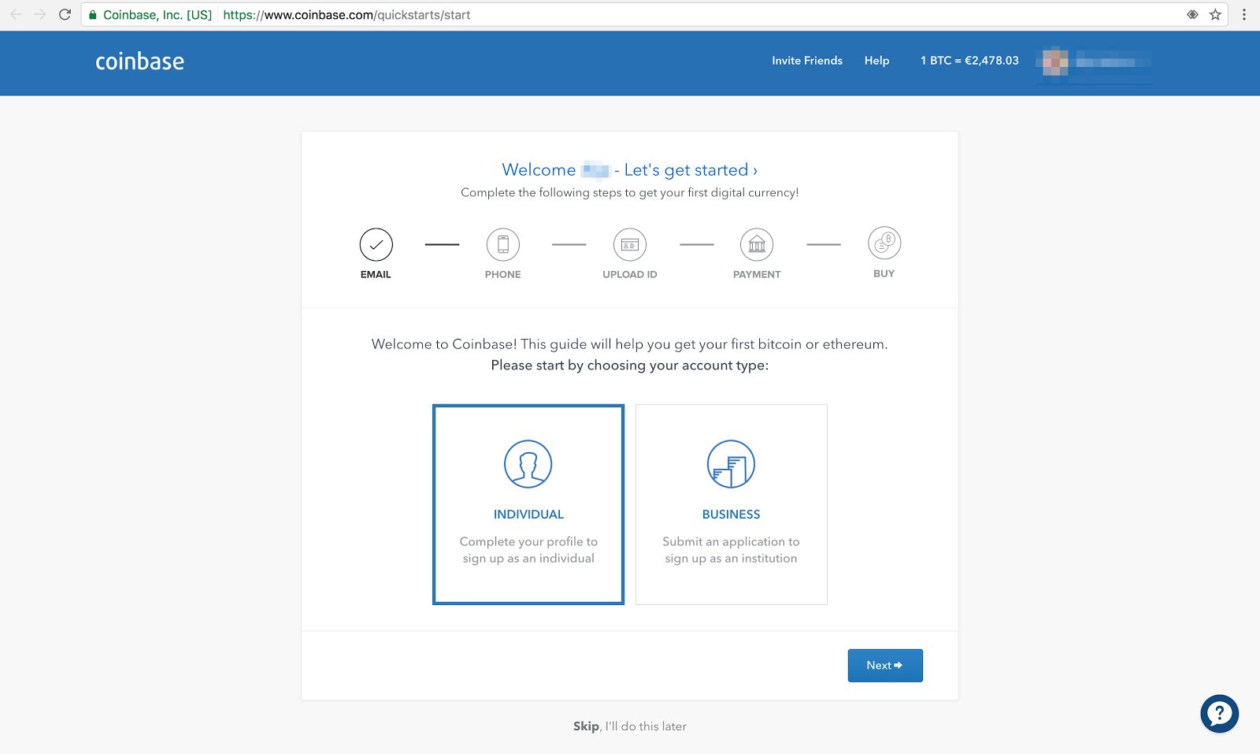Open the Chrome three-dot menu
This screenshot has width=1260, height=754.
pos(1244,14)
